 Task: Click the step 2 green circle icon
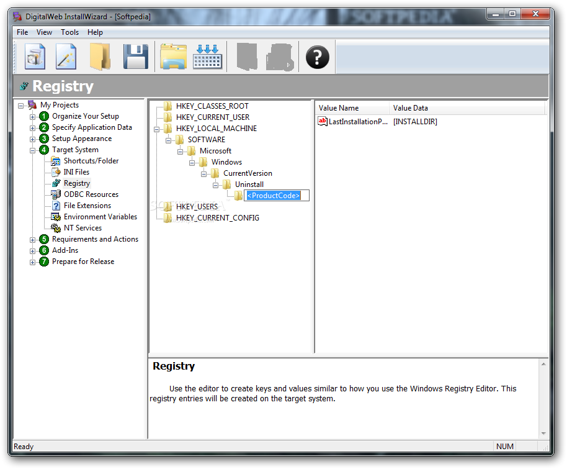click(x=44, y=127)
